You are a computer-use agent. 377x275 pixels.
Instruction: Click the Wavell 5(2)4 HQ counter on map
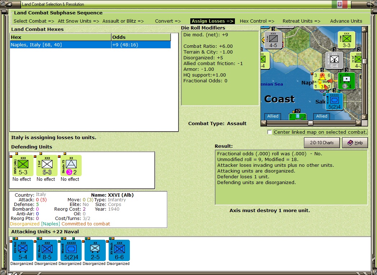[334, 102]
